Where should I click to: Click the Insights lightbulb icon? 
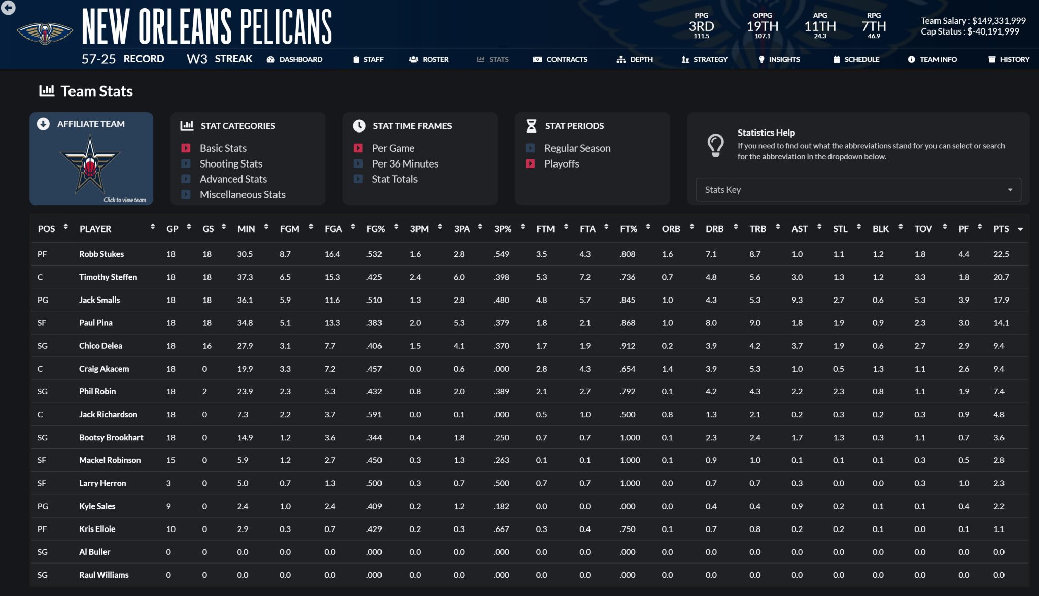(761, 60)
